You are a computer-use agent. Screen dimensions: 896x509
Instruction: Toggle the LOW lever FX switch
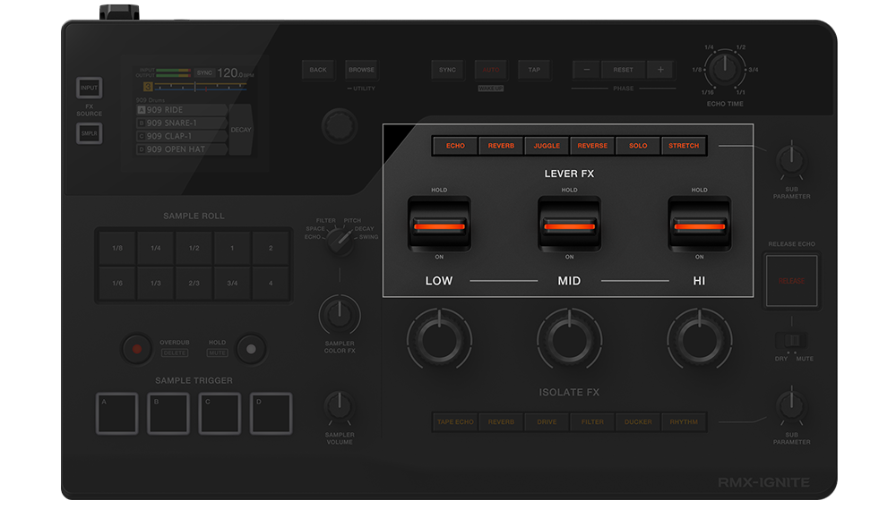[439, 226]
